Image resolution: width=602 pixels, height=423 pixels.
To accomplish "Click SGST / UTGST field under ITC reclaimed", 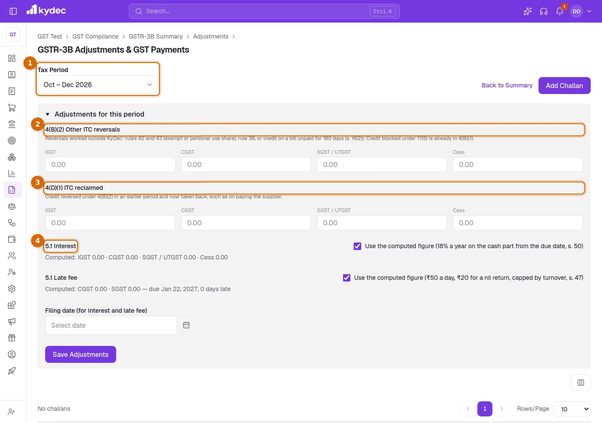I will pos(382,223).
